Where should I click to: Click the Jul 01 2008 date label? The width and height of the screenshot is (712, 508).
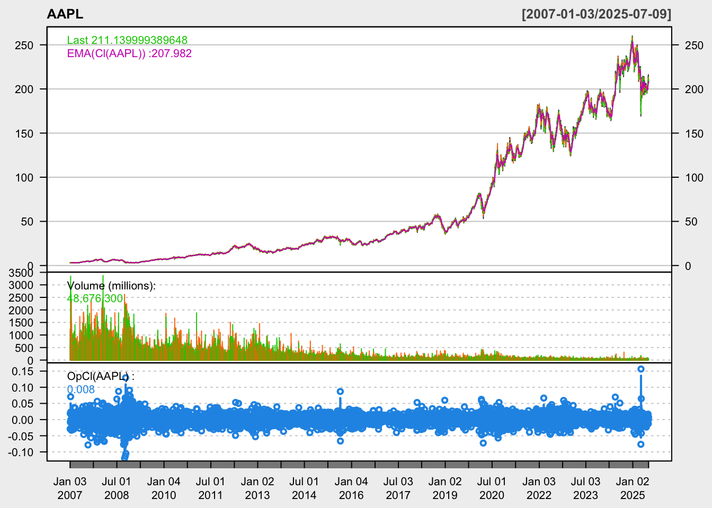point(117,488)
